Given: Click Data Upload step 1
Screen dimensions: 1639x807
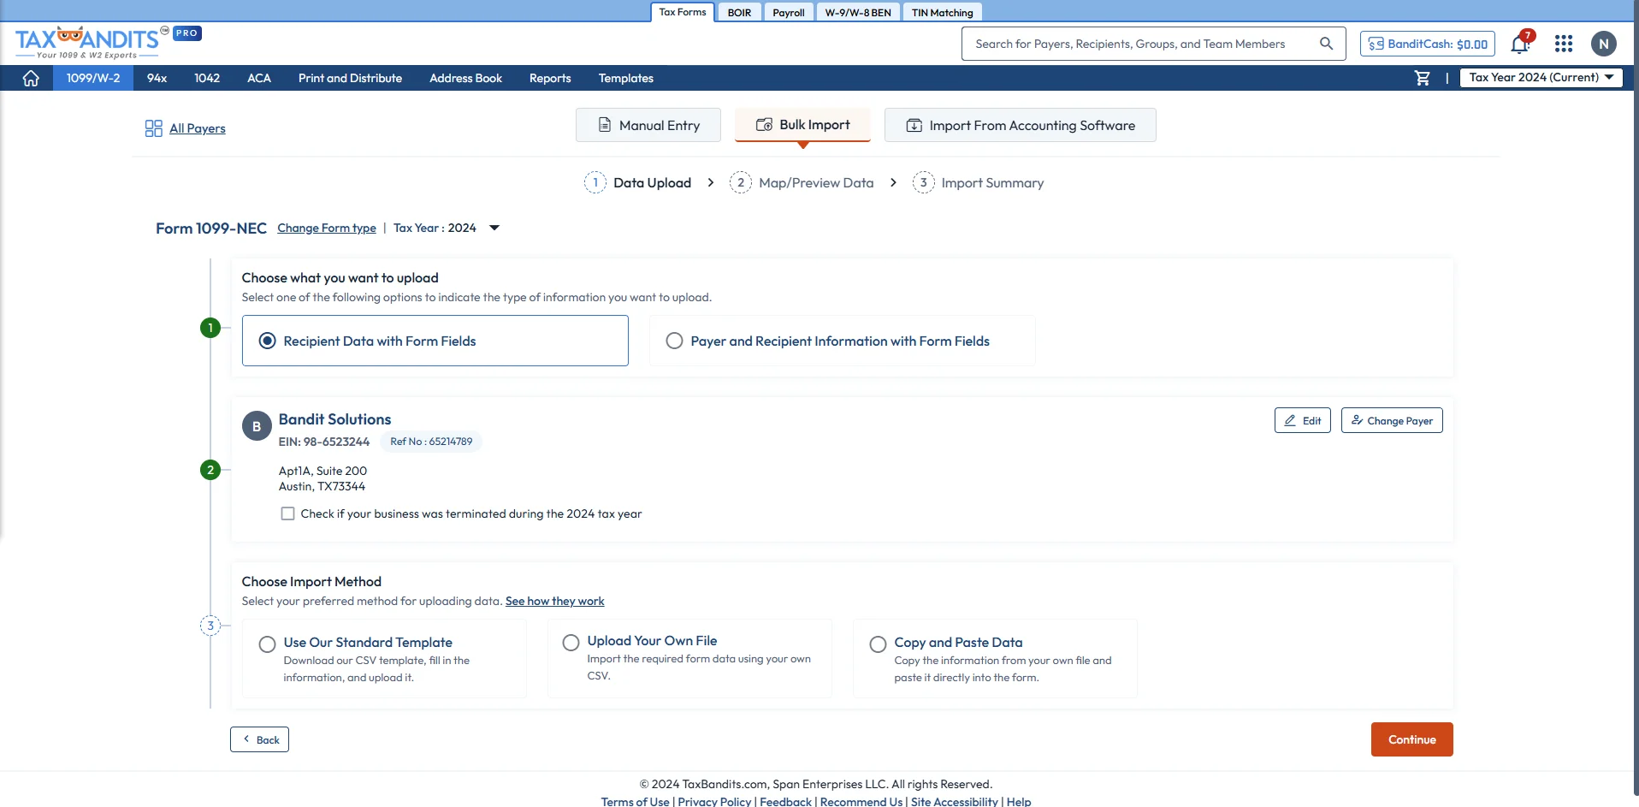Looking at the screenshot, I should click(x=638, y=182).
